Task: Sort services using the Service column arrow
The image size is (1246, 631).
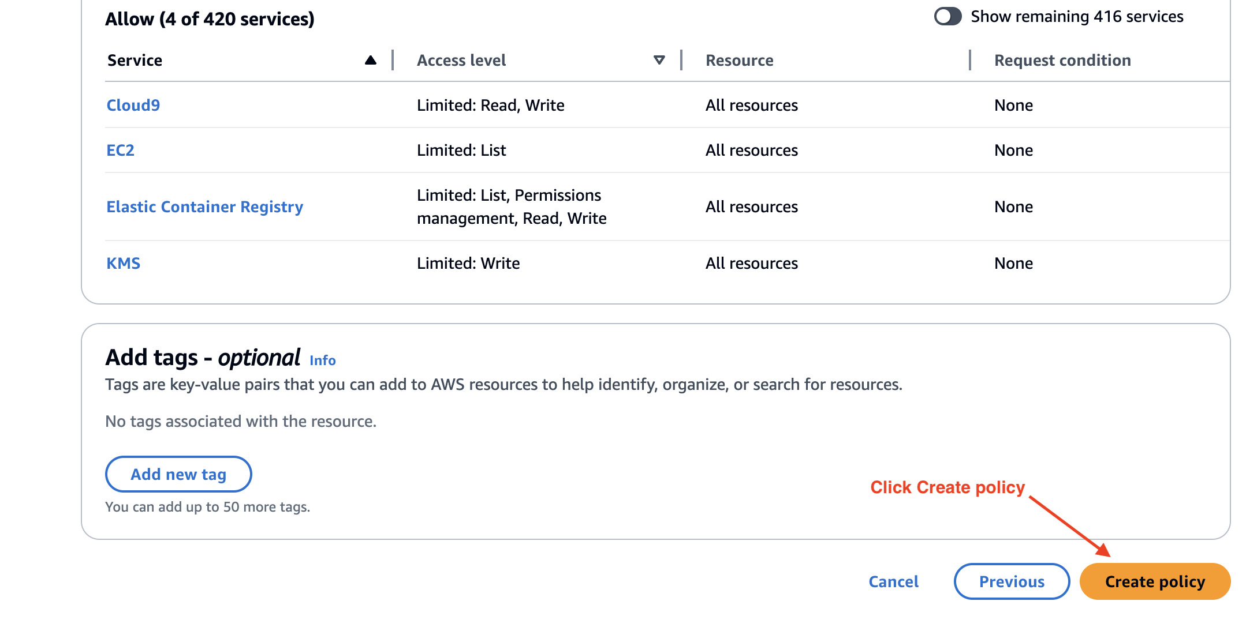Action: (x=370, y=59)
